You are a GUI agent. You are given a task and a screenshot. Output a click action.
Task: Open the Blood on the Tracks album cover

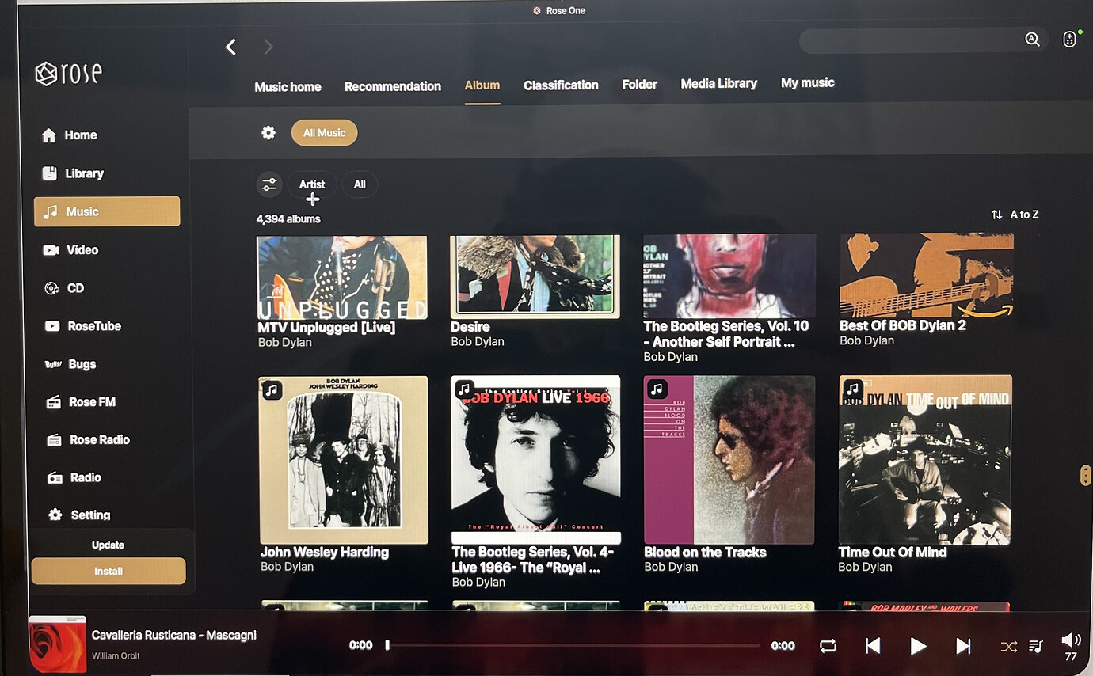pos(729,460)
